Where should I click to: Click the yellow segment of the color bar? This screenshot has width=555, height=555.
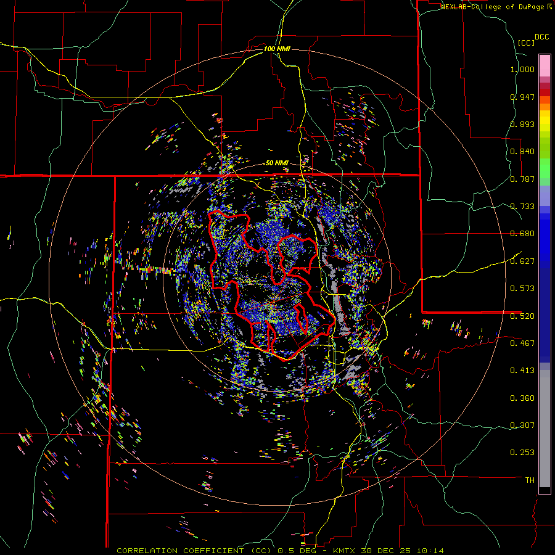click(x=545, y=121)
